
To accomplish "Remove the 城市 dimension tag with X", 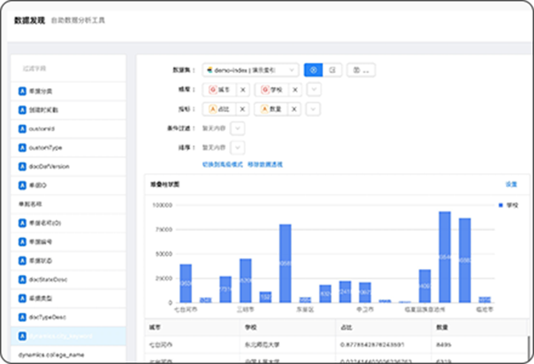I will pos(242,90).
